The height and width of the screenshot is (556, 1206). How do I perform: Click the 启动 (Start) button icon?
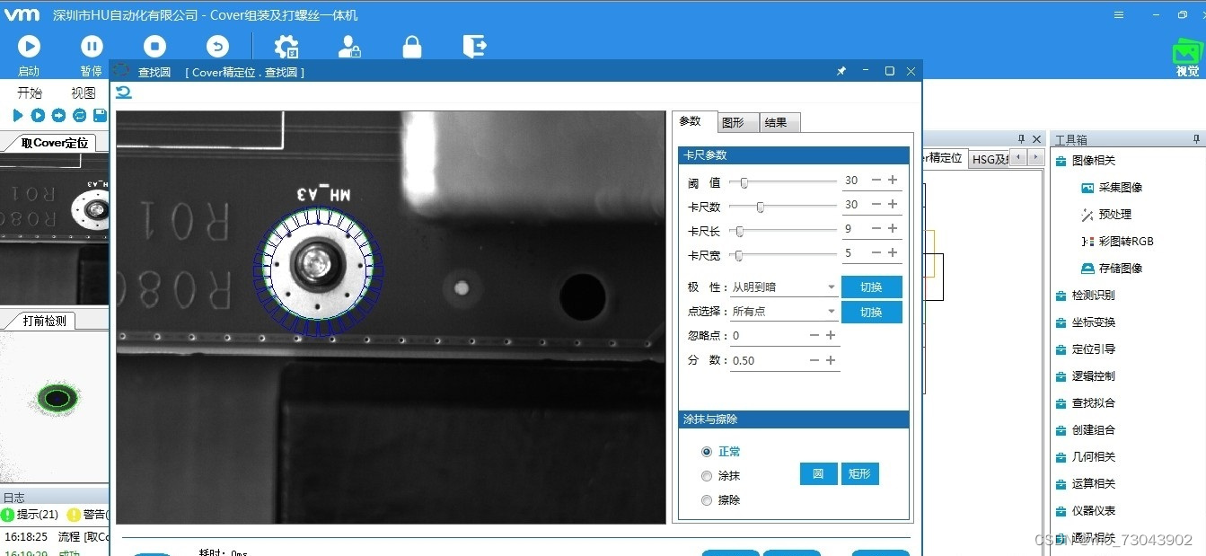click(29, 46)
